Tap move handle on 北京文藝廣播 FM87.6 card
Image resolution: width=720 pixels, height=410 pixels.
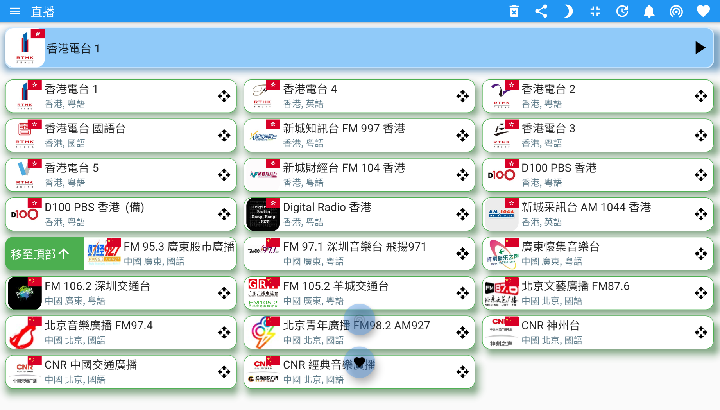click(x=701, y=293)
